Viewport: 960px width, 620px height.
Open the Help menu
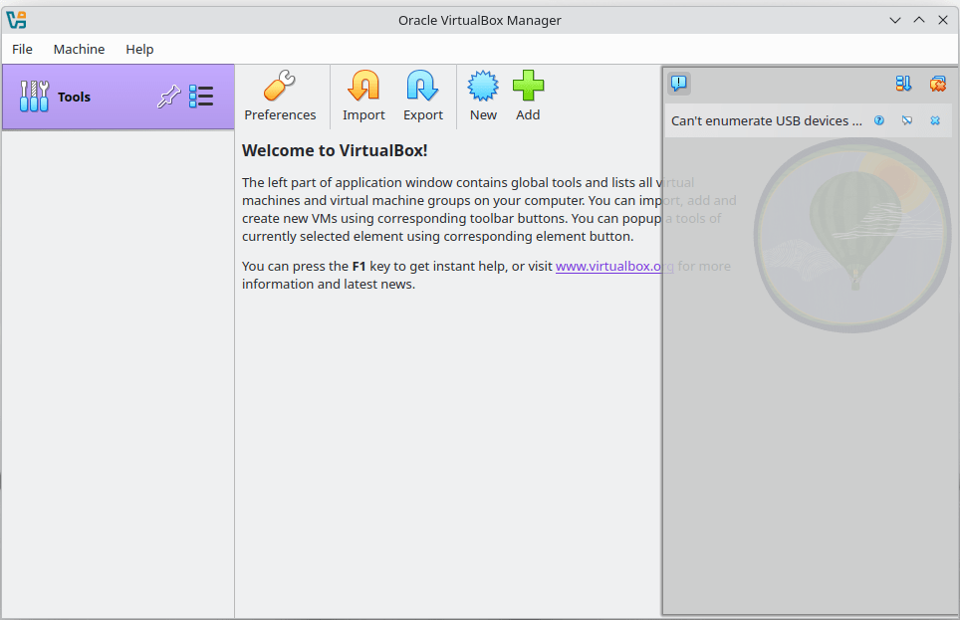(139, 49)
